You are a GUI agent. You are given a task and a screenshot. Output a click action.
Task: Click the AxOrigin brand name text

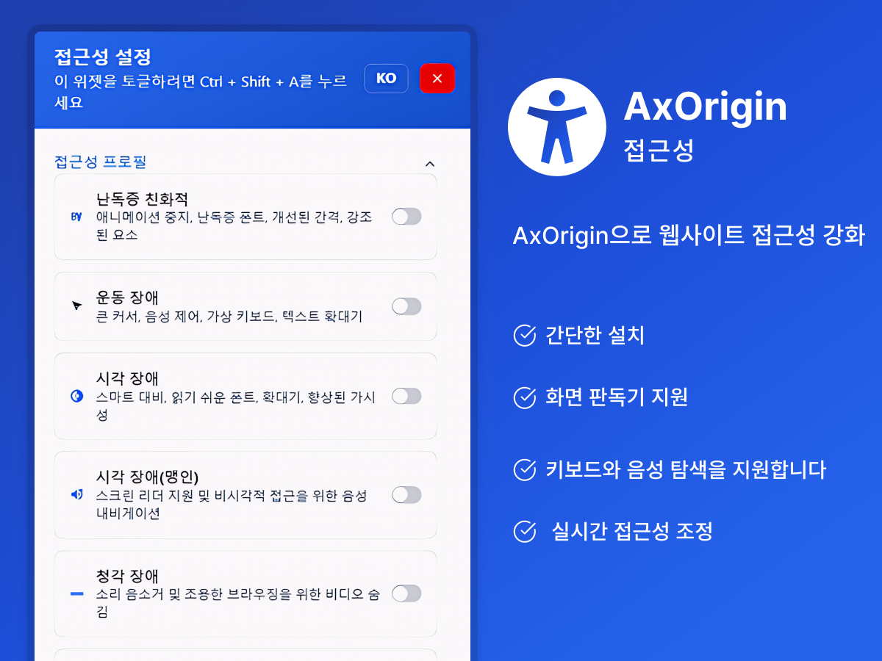pyautogui.click(x=706, y=106)
